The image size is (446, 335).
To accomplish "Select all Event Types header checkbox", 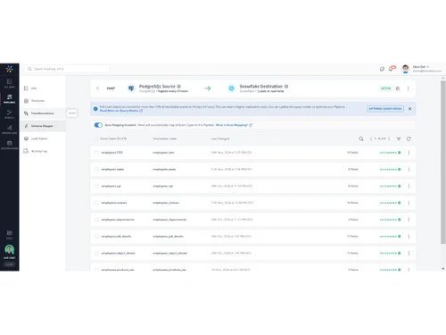I will tap(96, 138).
